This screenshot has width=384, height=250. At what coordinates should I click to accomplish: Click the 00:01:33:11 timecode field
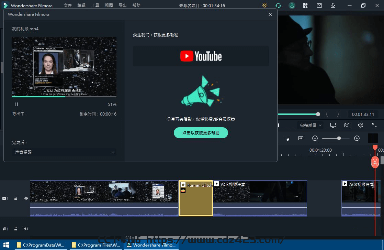click(x=363, y=115)
